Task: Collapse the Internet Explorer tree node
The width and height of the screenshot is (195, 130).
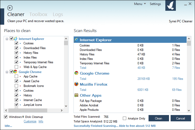Action: tap(7, 39)
